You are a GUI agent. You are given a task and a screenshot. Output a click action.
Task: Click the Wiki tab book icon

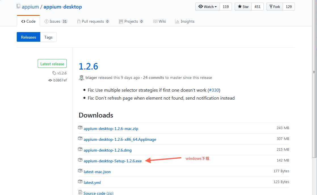pyautogui.click(x=155, y=21)
